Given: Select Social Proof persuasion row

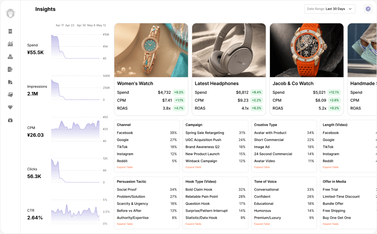Looking at the screenshot, I should pyautogui.click(x=147, y=190).
